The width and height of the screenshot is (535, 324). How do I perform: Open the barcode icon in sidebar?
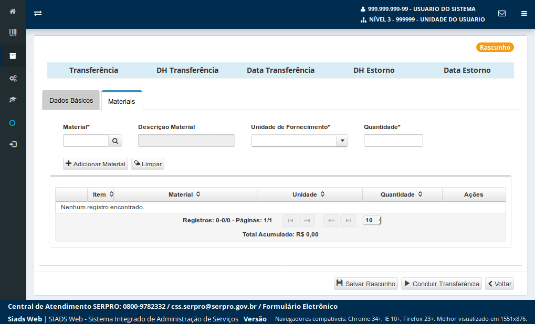coord(13,33)
